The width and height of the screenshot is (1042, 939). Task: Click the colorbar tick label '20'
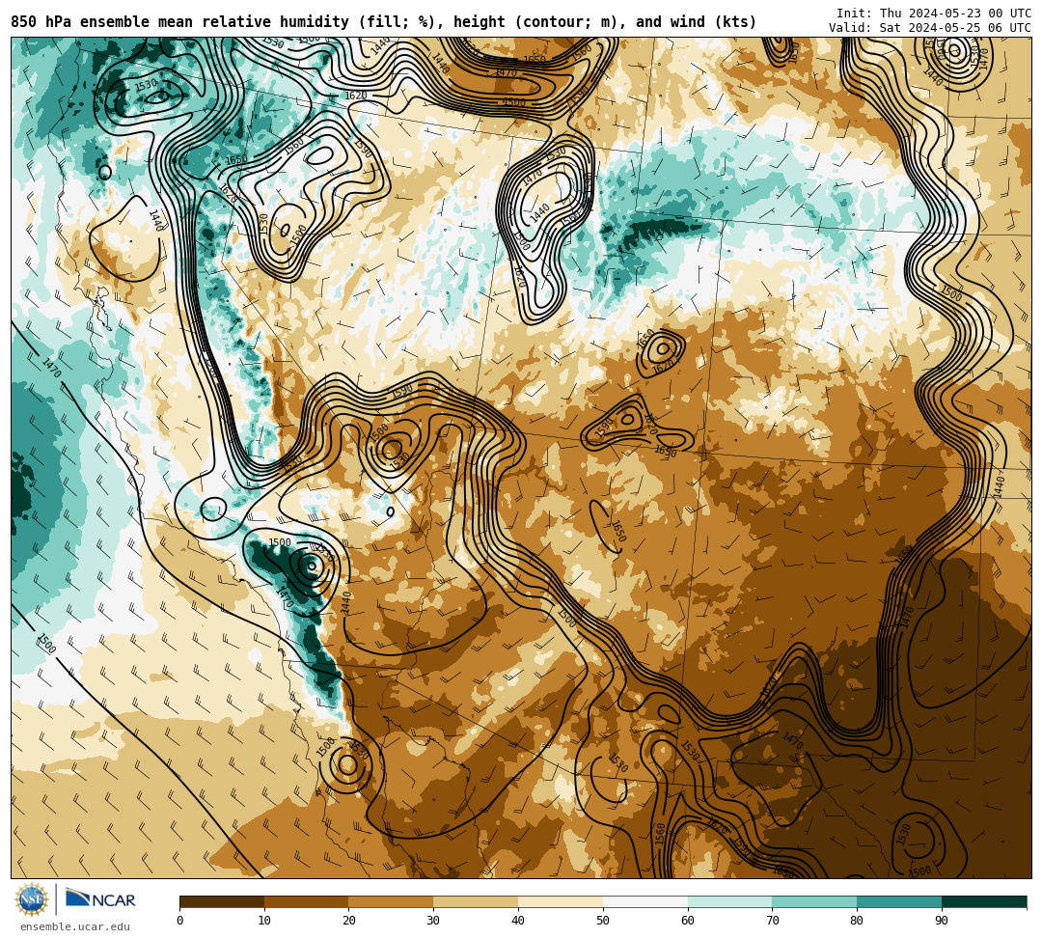(349, 921)
